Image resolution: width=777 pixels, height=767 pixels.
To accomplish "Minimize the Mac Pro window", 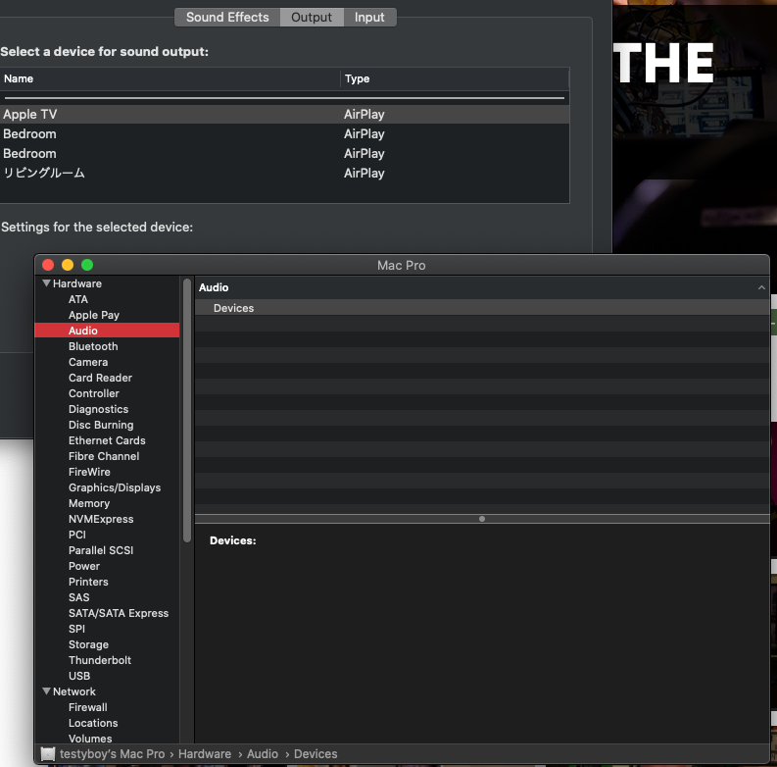I will click(x=68, y=265).
